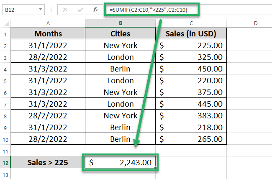Image resolution: width=272 pixels, height=179 pixels.
Task: Select row 12 header
Action: [x=5, y=163]
